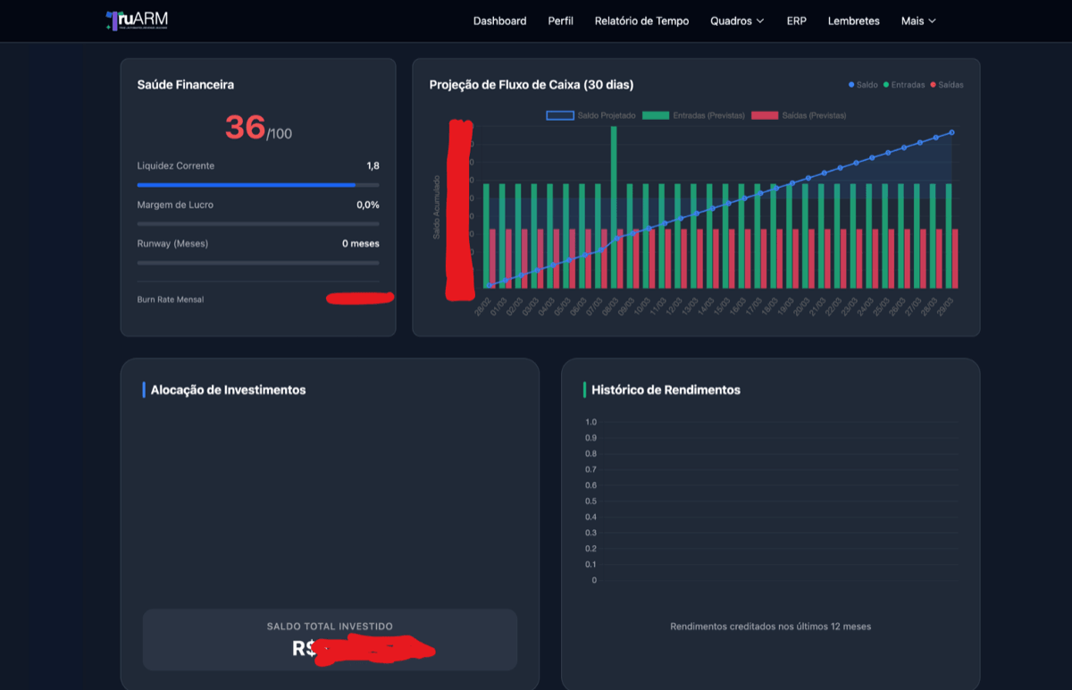Click the Liquidez Corrente value 1,8
This screenshot has height=690, width=1072.
[x=373, y=166]
